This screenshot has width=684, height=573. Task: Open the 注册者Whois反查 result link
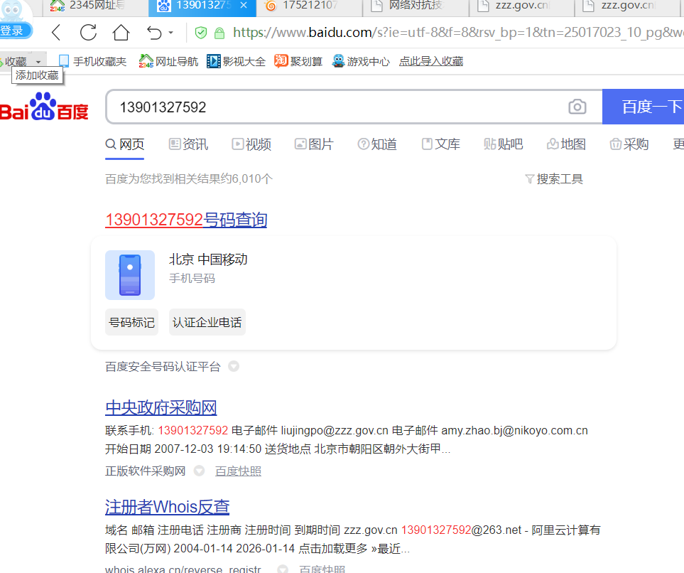[167, 507]
